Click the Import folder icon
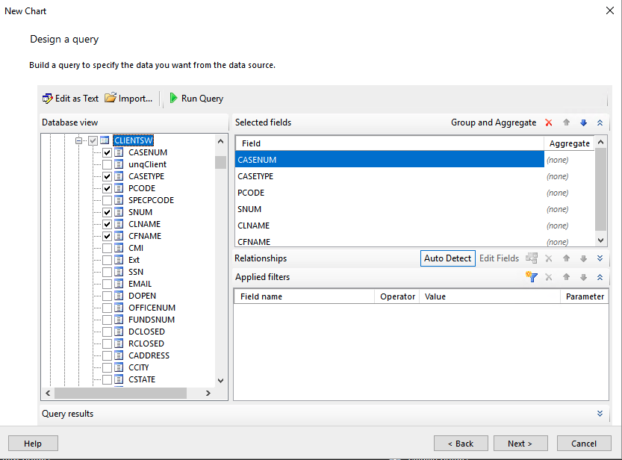Screen dimensions: 622x460 click(x=111, y=98)
